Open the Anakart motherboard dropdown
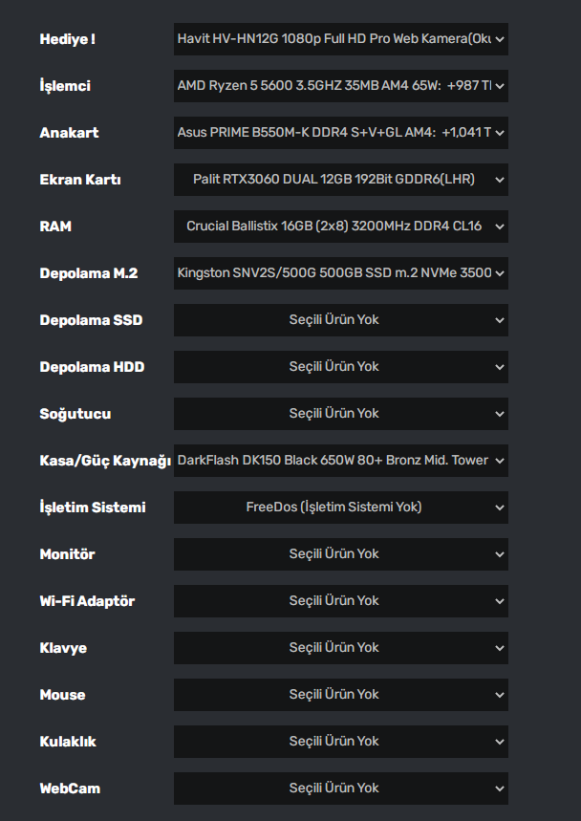The height and width of the screenshot is (821, 581). click(x=340, y=133)
